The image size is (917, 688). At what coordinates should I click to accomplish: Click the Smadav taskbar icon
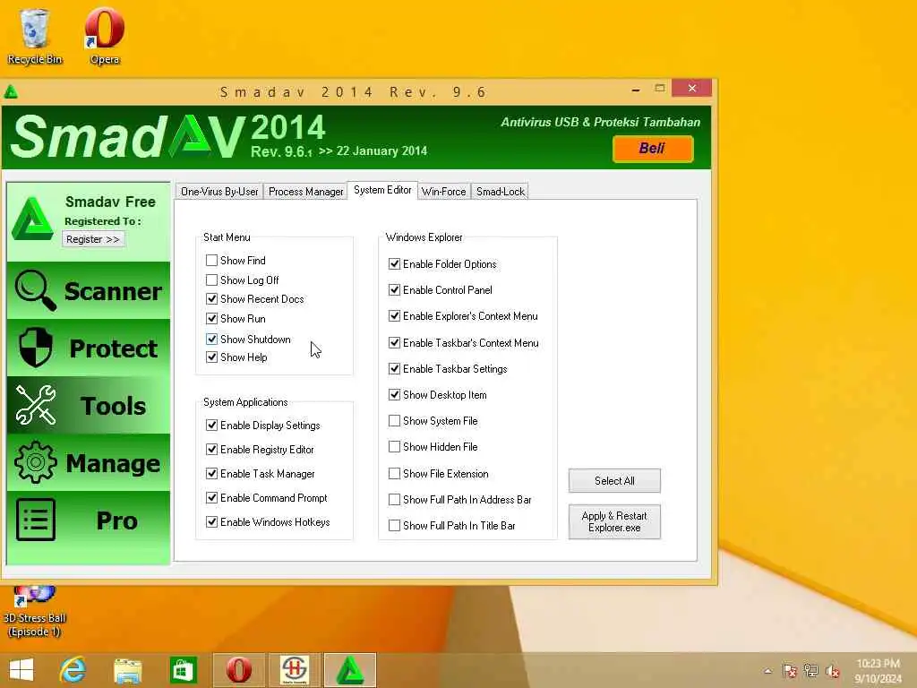[350, 670]
